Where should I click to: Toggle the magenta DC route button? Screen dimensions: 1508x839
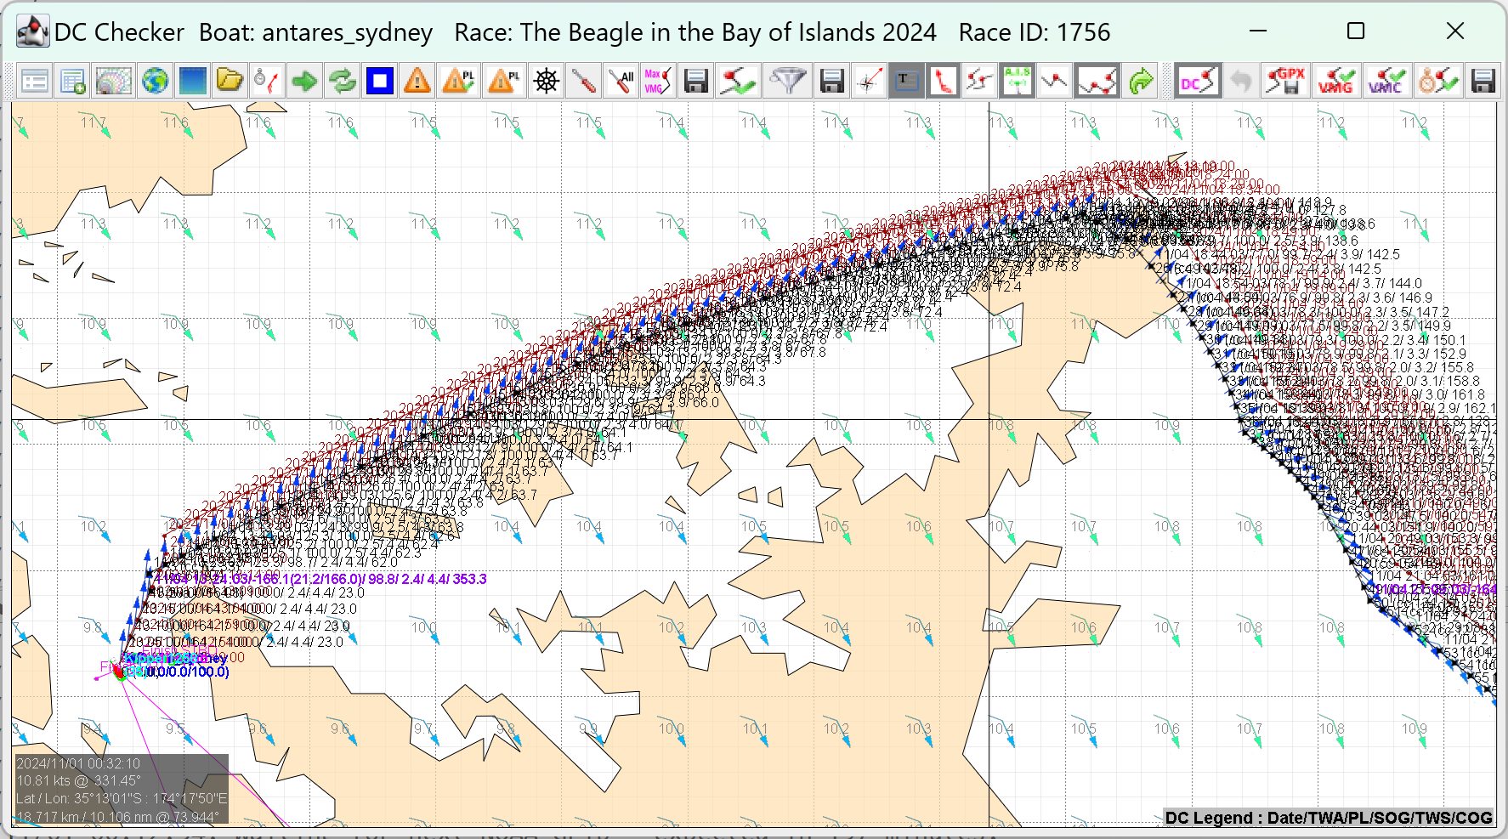pyautogui.click(x=1198, y=82)
